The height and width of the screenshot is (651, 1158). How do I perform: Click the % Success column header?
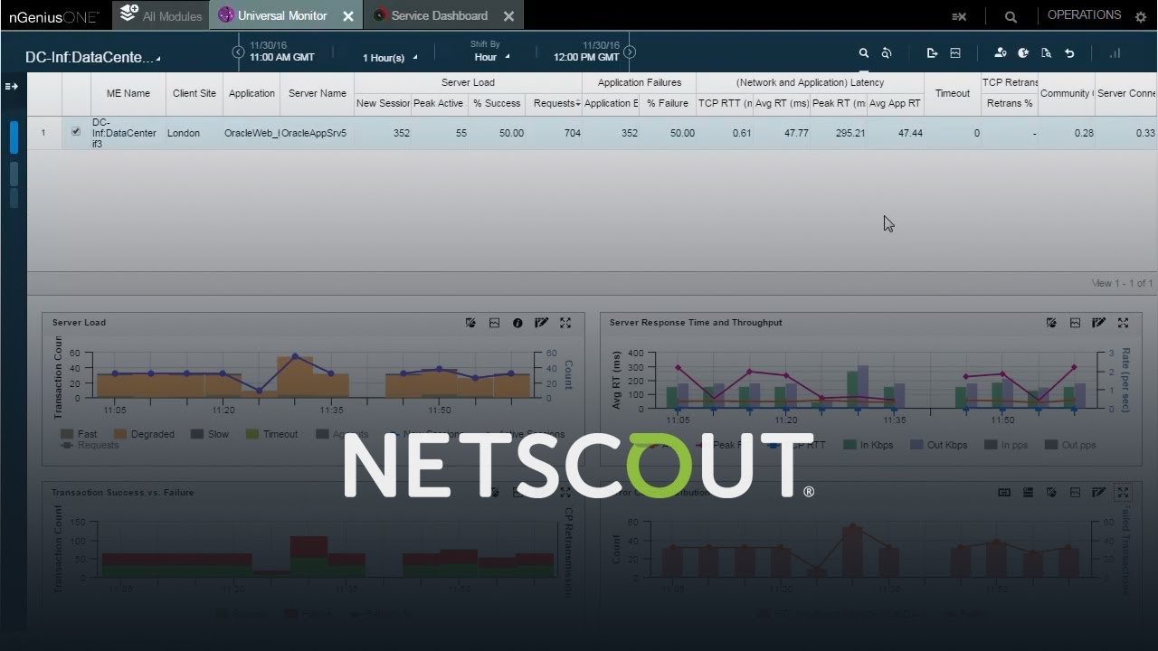[497, 103]
